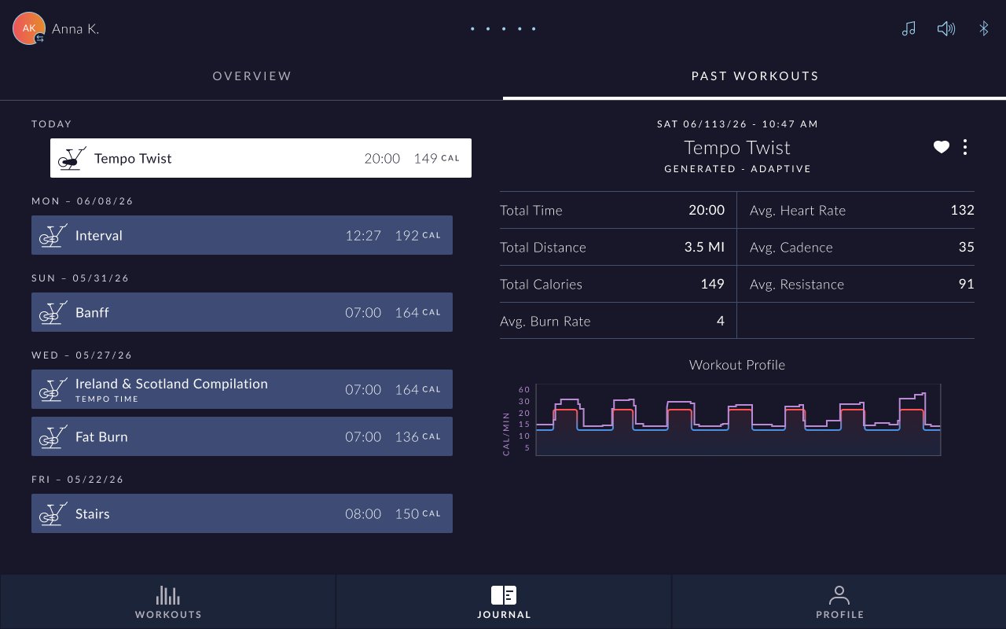Screen dimensions: 1006x629
Task: Click bike icon on Stairs row
Action: click(x=53, y=513)
